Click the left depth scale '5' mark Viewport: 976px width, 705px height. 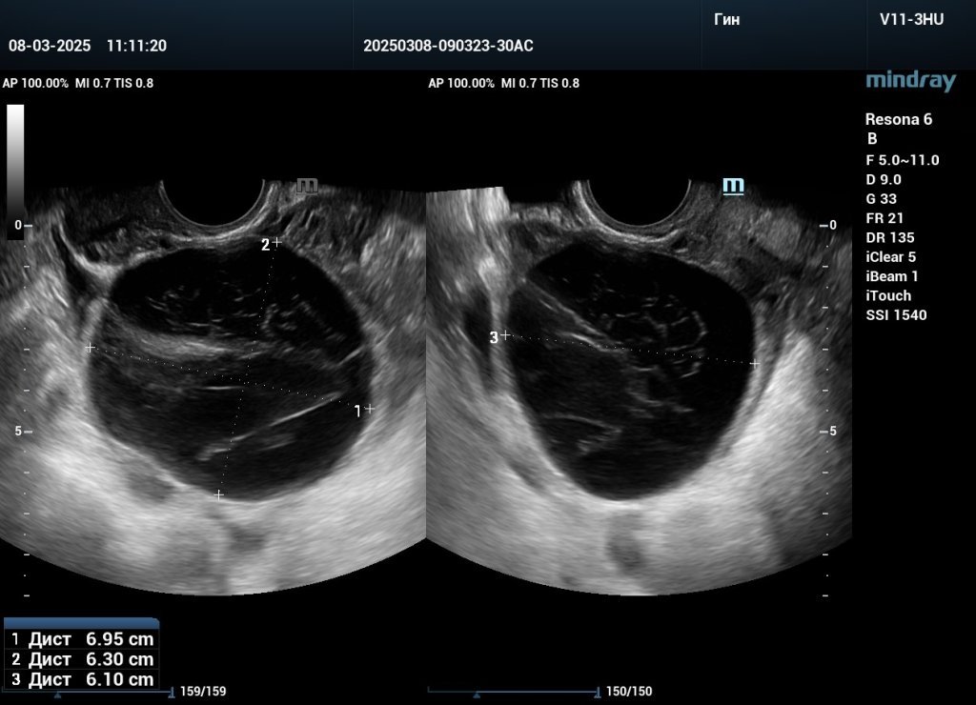click(x=19, y=432)
